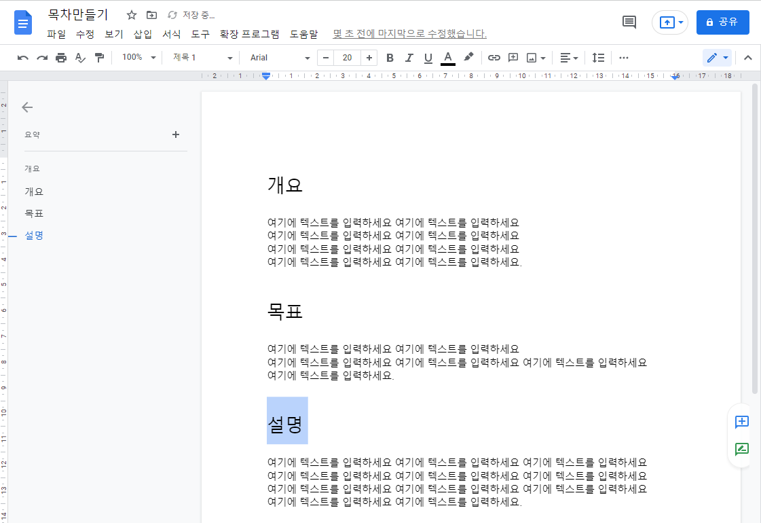Open the 서식 menu
The image size is (761, 523).
(x=172, y=33)
